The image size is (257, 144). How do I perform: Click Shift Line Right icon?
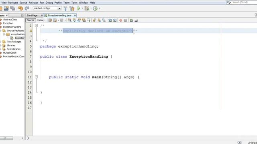coord(114,20)
